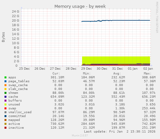Viewport: 160px width, 139px height.
Task: Click the 'inactive' legend label
Action: 16,128
